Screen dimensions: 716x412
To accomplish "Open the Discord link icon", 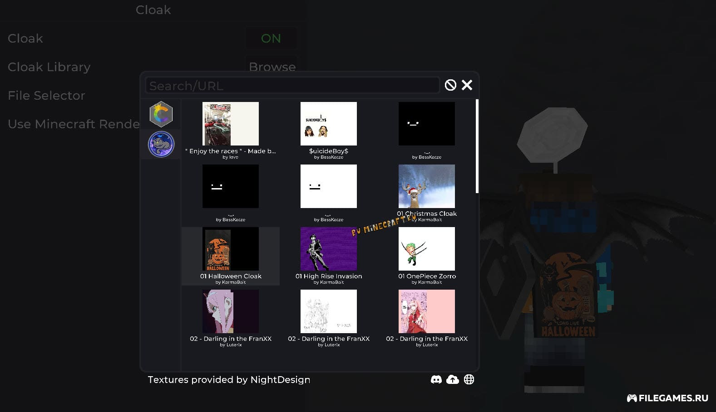I will pyautogui.click(x=436, y=379).
